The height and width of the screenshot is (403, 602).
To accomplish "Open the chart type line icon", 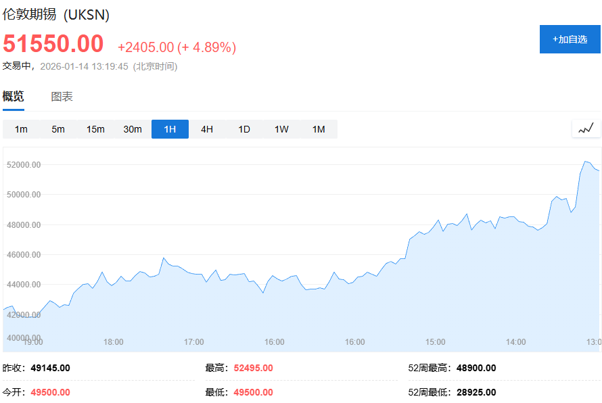I will click(586, 128).
